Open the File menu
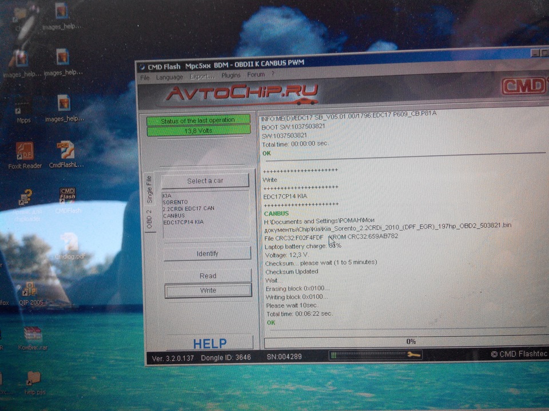The height and width of the screenshot is (411, 549). tap(145, 78)
